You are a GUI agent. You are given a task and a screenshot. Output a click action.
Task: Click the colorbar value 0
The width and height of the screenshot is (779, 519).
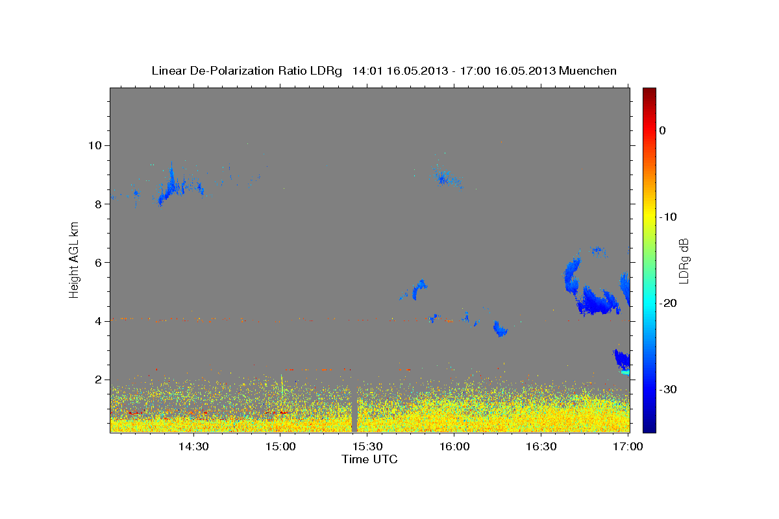point(662,130)
